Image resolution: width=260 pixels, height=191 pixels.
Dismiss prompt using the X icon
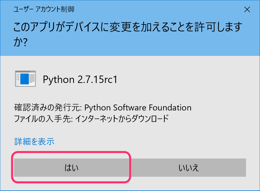(x=247, y=9)
